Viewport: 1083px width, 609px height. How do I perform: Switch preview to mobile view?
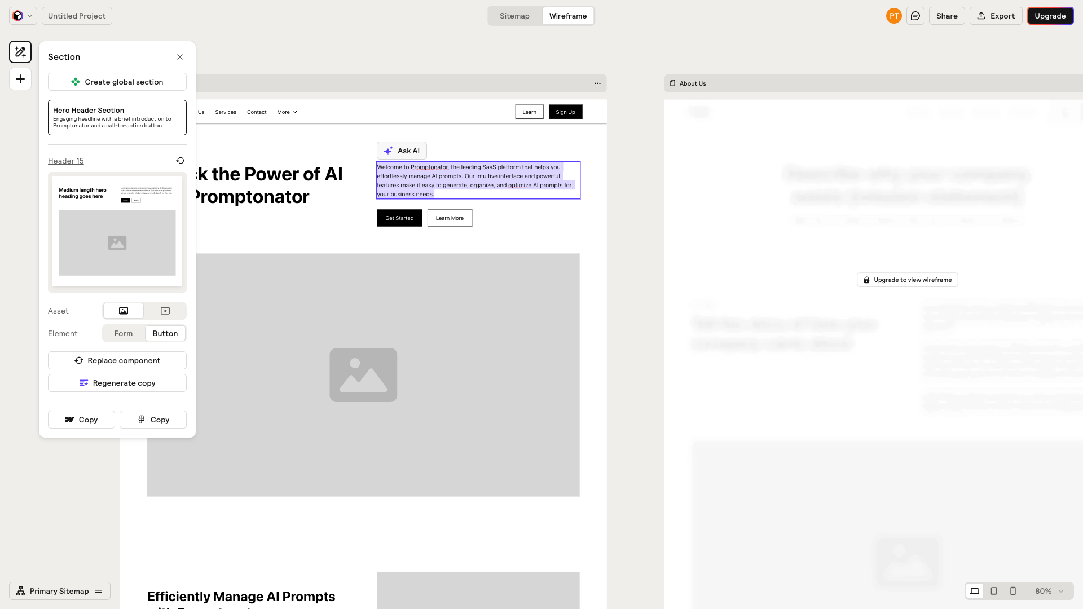pos(1013,591)
